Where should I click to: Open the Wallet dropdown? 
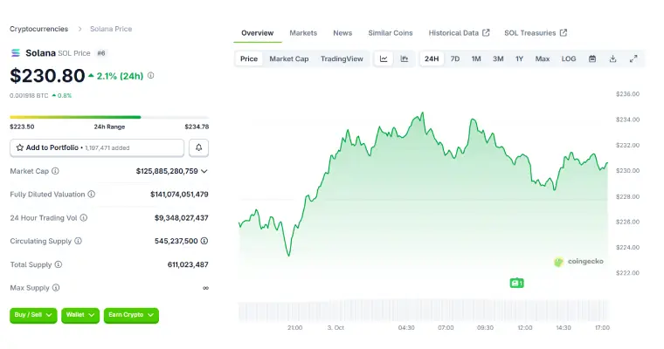pyautogui.click(x=80, y=314)
